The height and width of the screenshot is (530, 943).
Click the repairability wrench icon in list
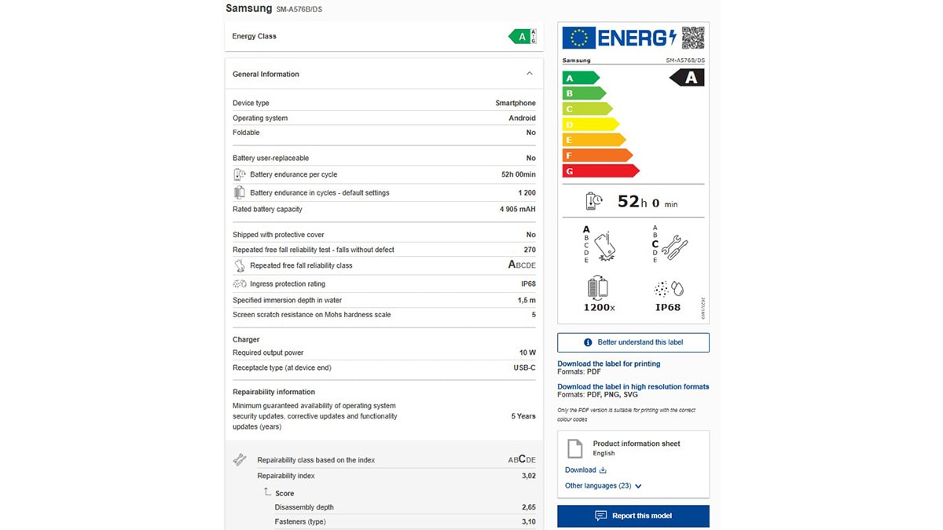[240, 460]
